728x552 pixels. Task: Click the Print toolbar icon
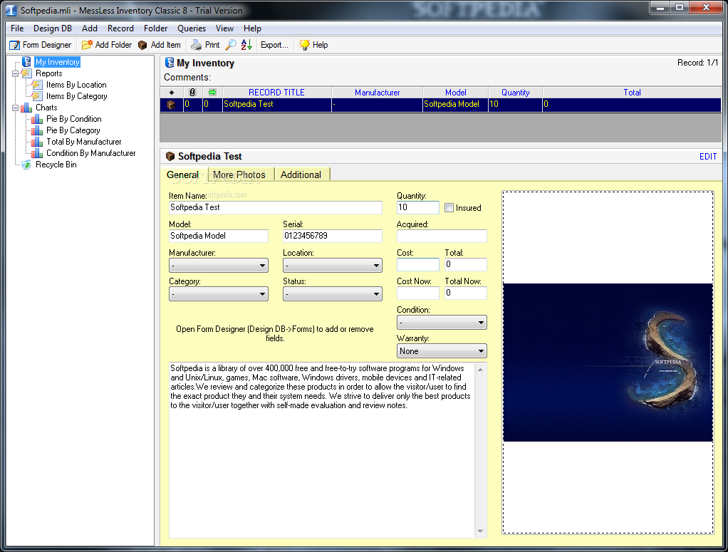(x=197, y=45)
